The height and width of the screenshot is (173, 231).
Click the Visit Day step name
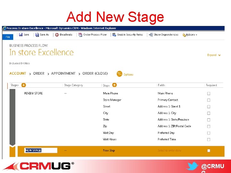(x=108, y=133)
